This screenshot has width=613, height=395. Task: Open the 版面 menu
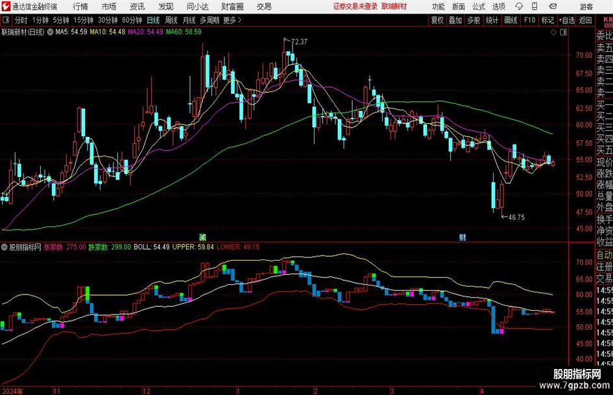(x=459, y=6)
